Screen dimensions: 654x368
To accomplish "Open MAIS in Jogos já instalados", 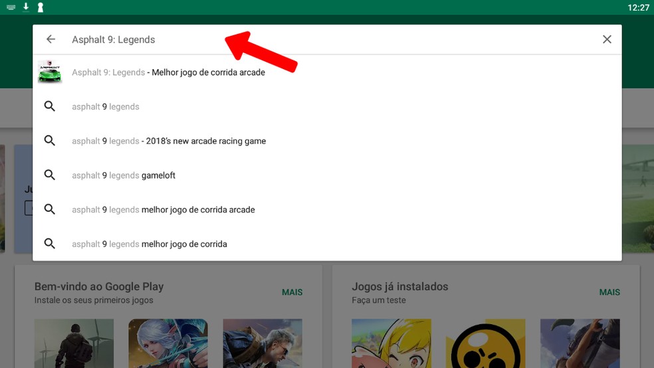I will pyautogui.click(x=609, y=292).
